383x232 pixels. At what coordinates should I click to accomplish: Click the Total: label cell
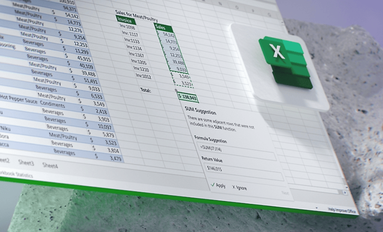tap(146, 90)
